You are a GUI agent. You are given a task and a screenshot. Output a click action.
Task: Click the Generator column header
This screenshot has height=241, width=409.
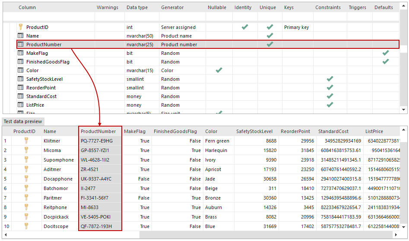point(172,7)
